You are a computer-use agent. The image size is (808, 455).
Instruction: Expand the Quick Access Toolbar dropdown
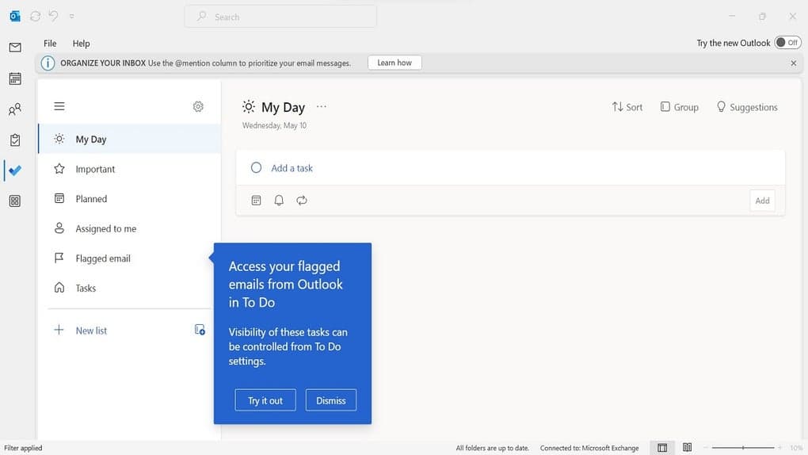[71, 17]
